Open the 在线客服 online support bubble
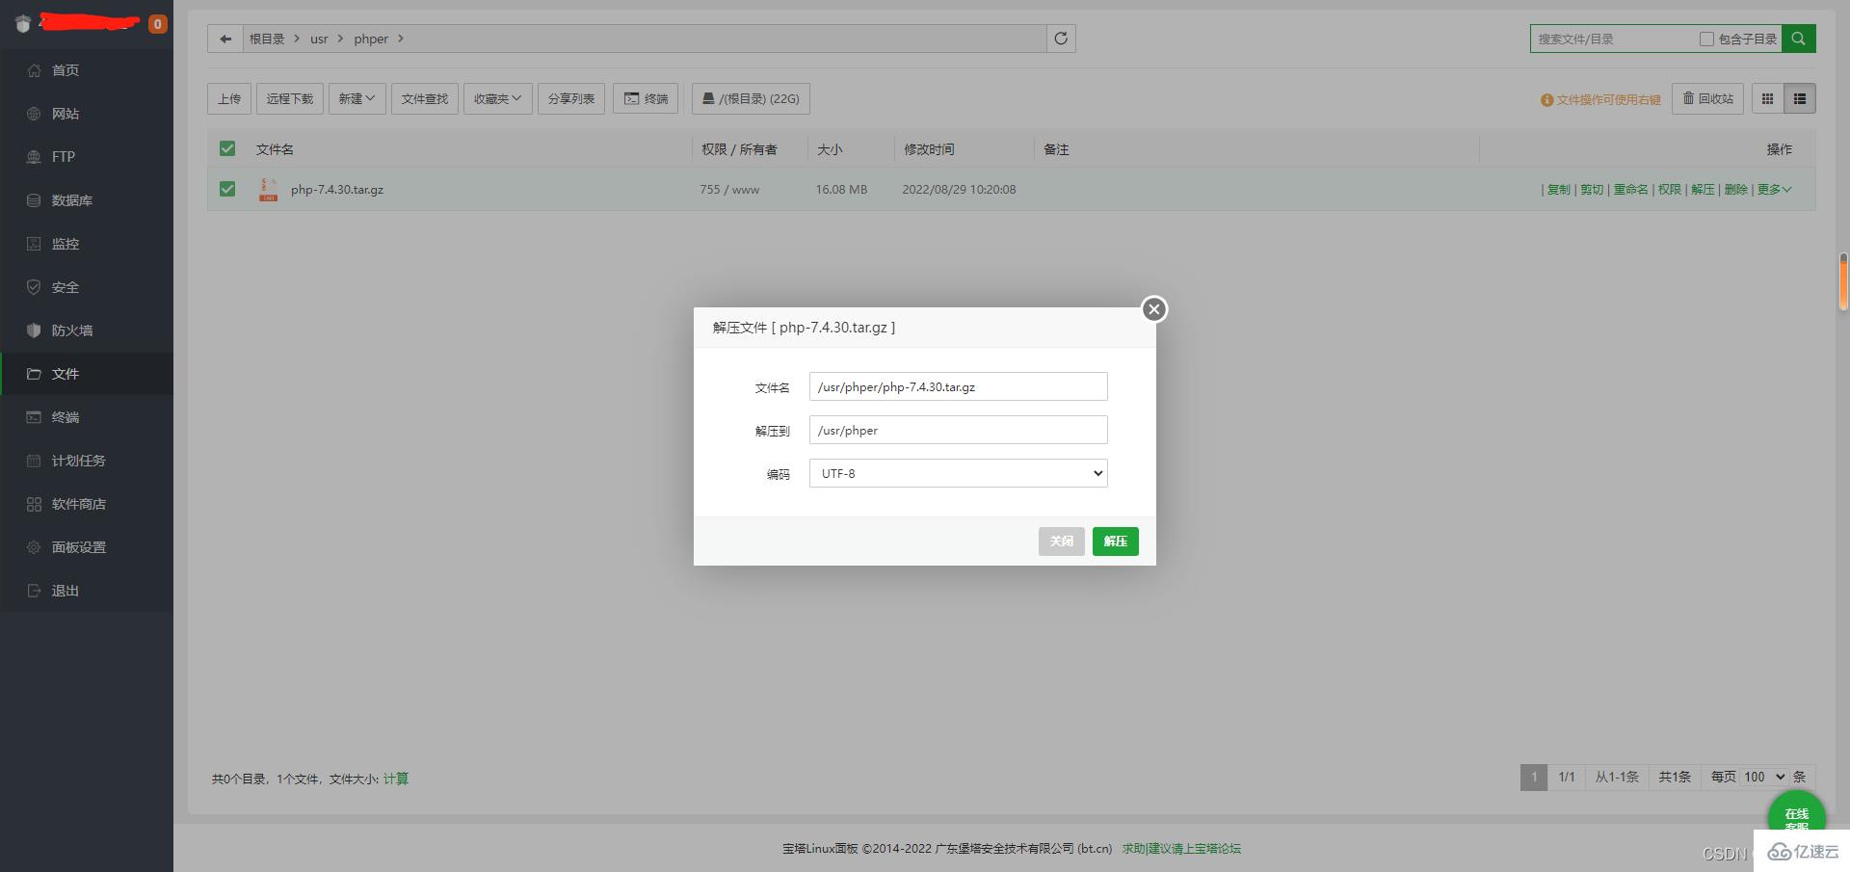This screenshot has height=872, width=1850. 1797,817
